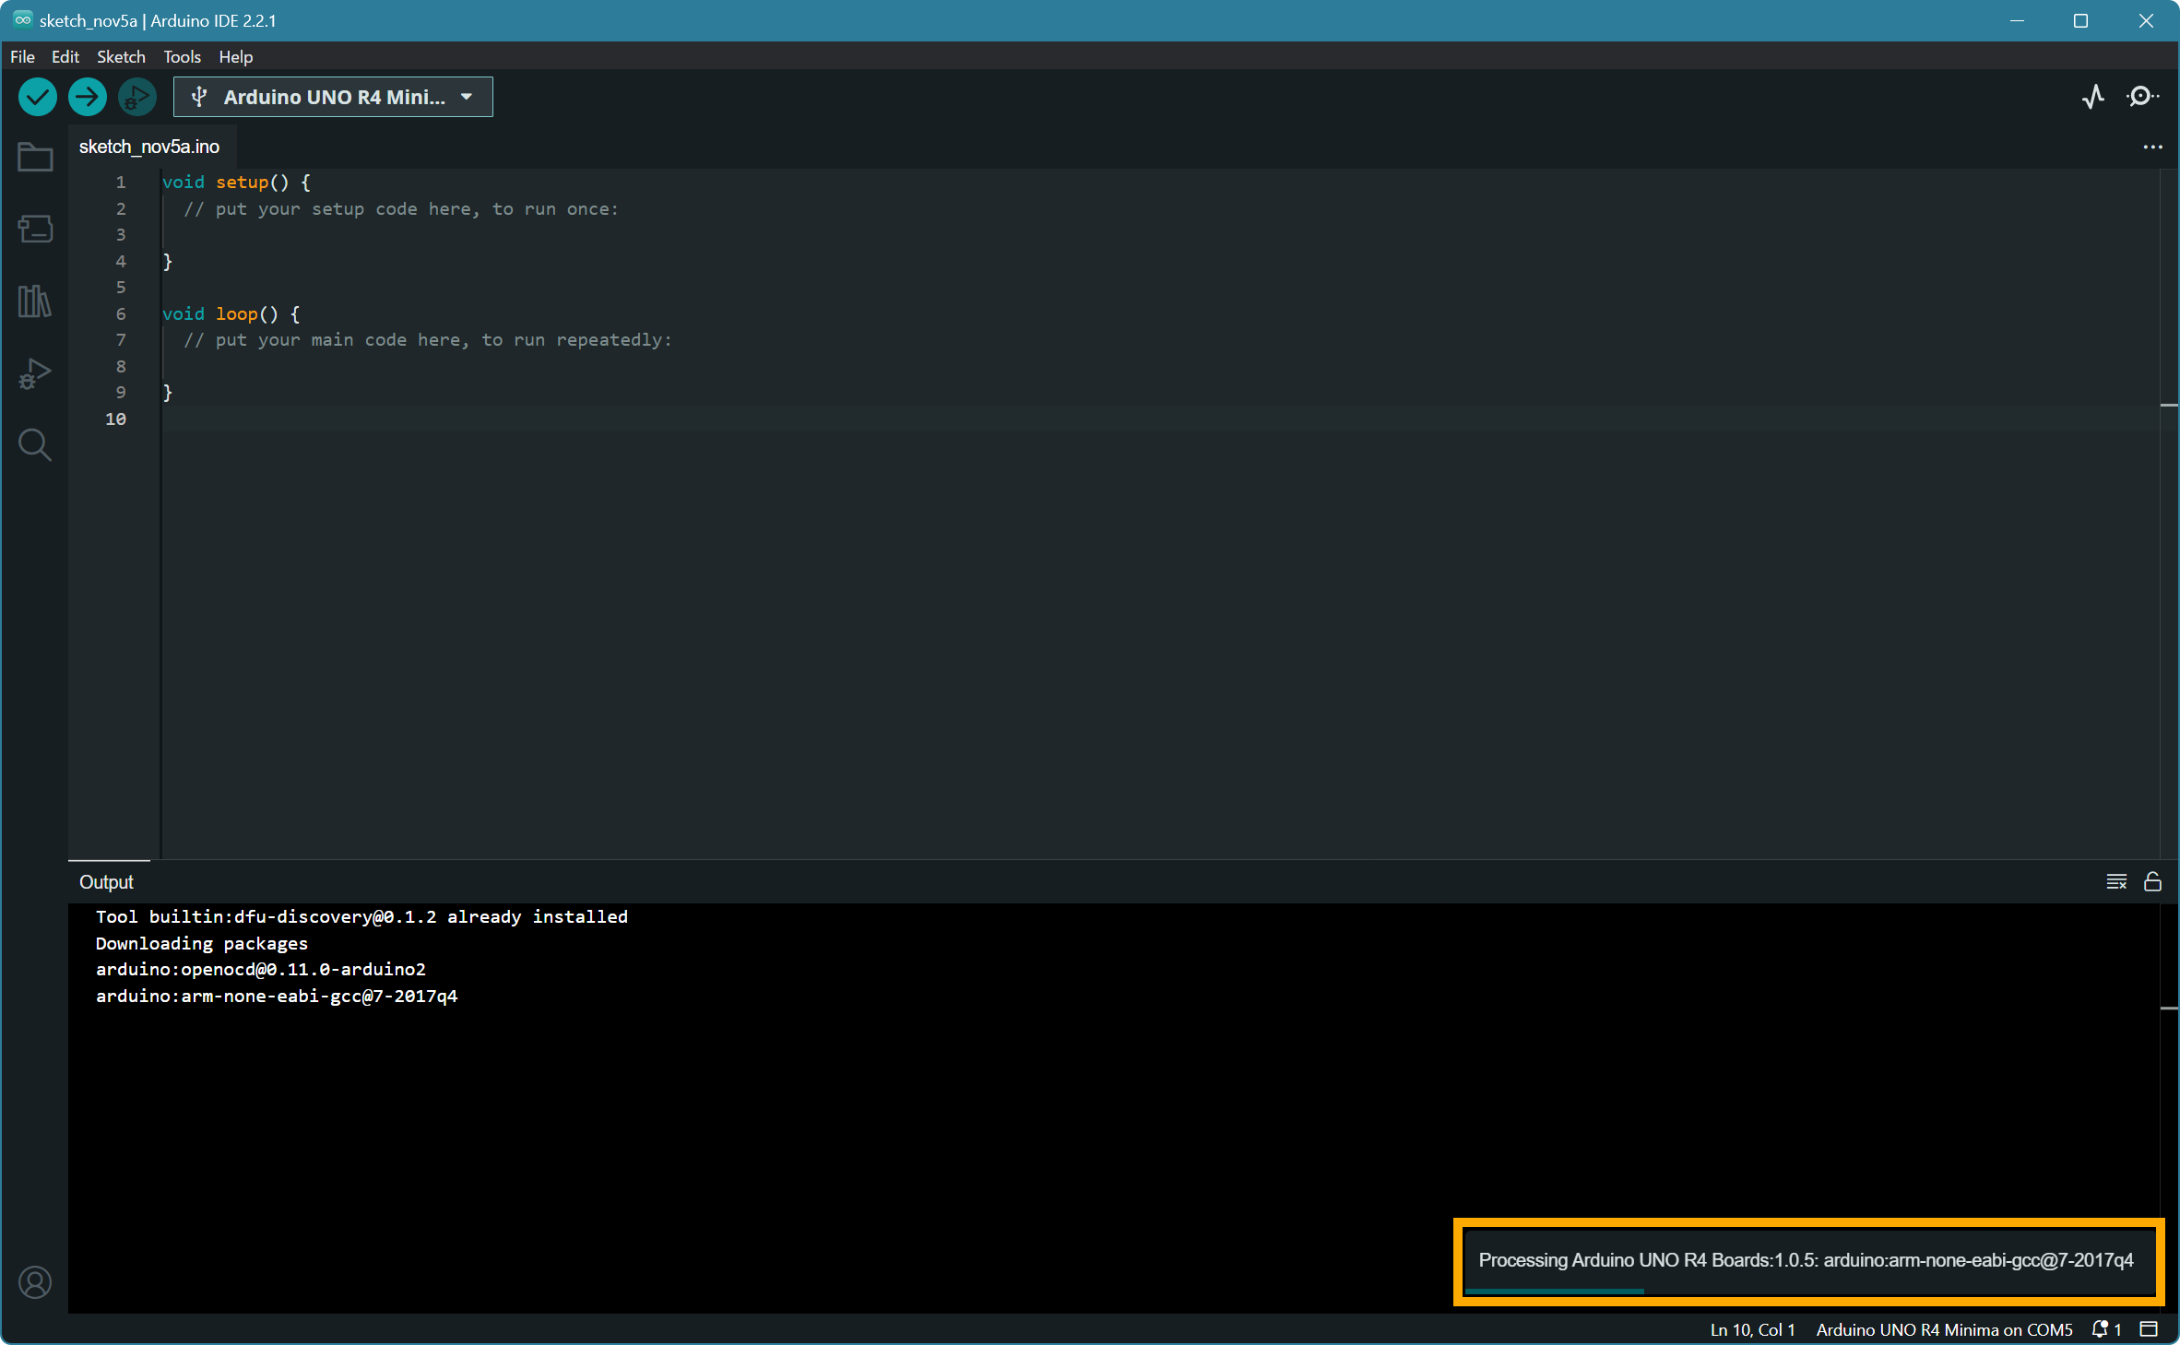Click the Upload arrow button
Image resolution: width=2180 pixels, height=1345 pixels.
[88, 97]
